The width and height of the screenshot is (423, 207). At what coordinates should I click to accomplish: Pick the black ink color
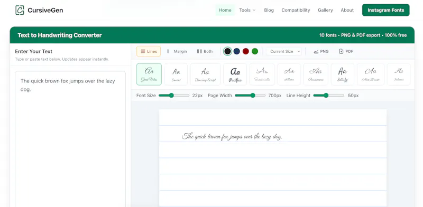(x=227, y=51)
